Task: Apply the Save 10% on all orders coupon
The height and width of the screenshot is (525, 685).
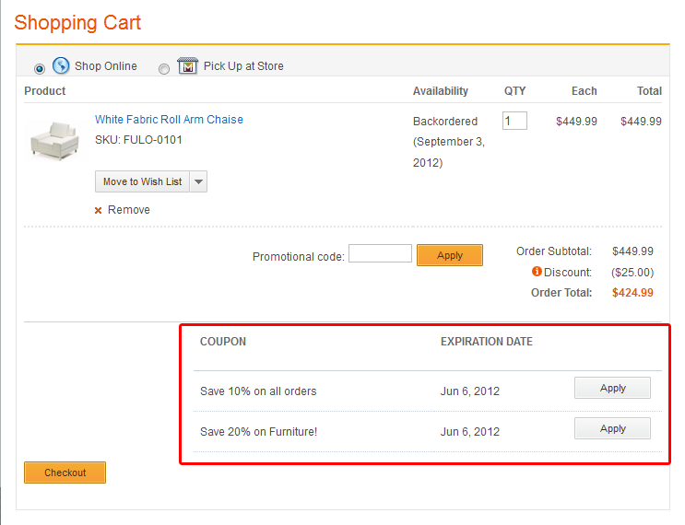Action: point(612,389)
